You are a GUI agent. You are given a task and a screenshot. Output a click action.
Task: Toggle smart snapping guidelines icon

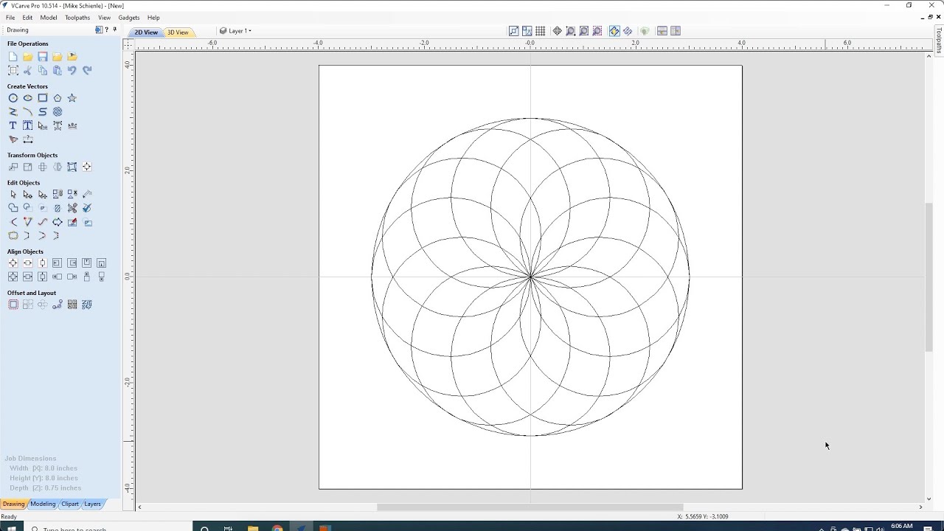(x=527, y=31)
